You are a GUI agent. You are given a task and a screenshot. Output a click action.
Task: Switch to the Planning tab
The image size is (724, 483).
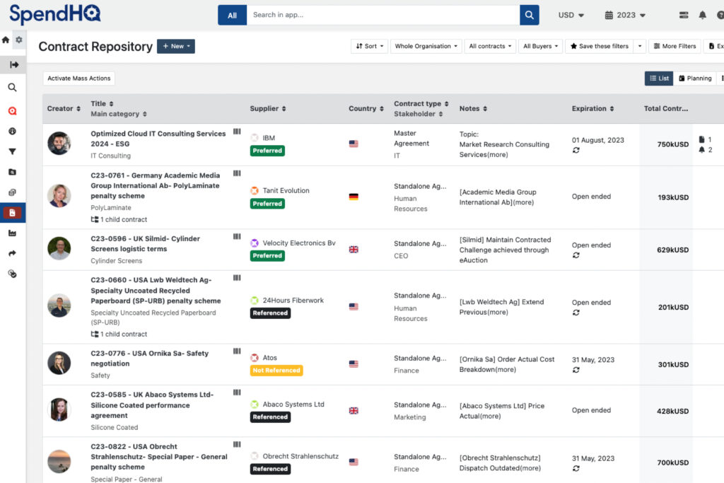(694, 78)
